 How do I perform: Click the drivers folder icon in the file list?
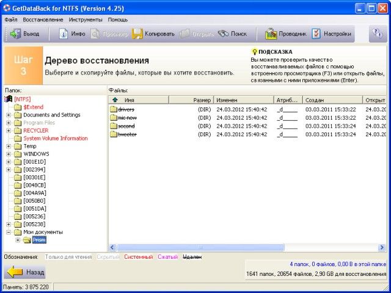pos(114,109)
